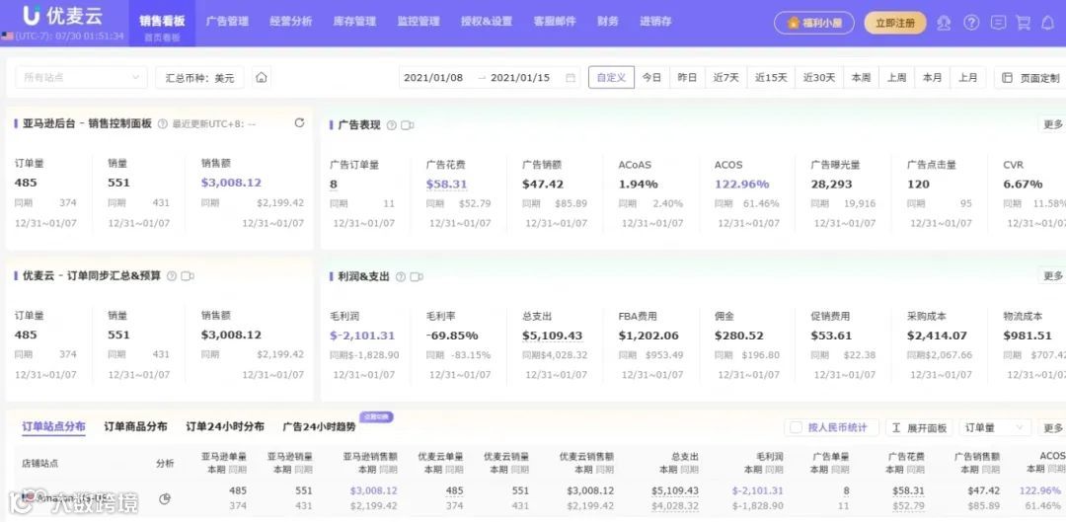Click the pie chart 分析 icon in store row
Screen dimensions: 1066x522
point(164,499)
